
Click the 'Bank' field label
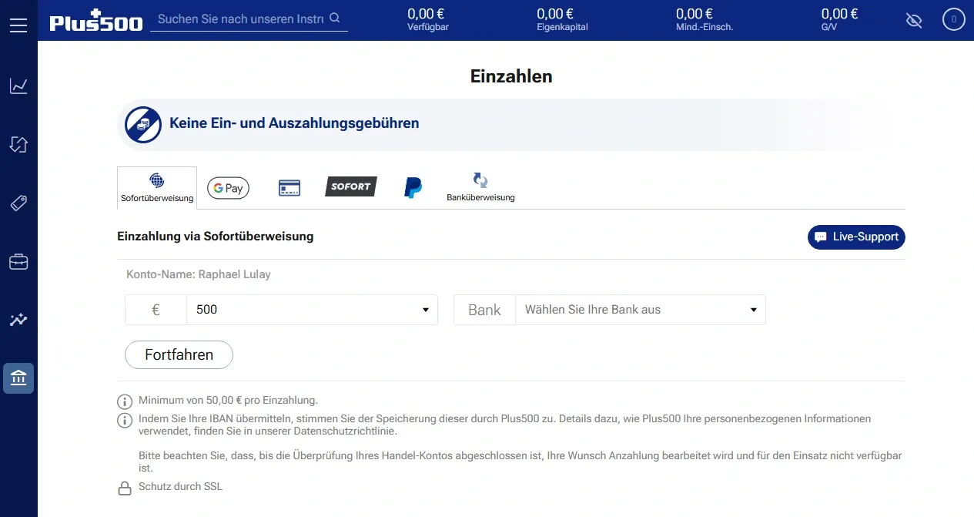coord(484,310)
